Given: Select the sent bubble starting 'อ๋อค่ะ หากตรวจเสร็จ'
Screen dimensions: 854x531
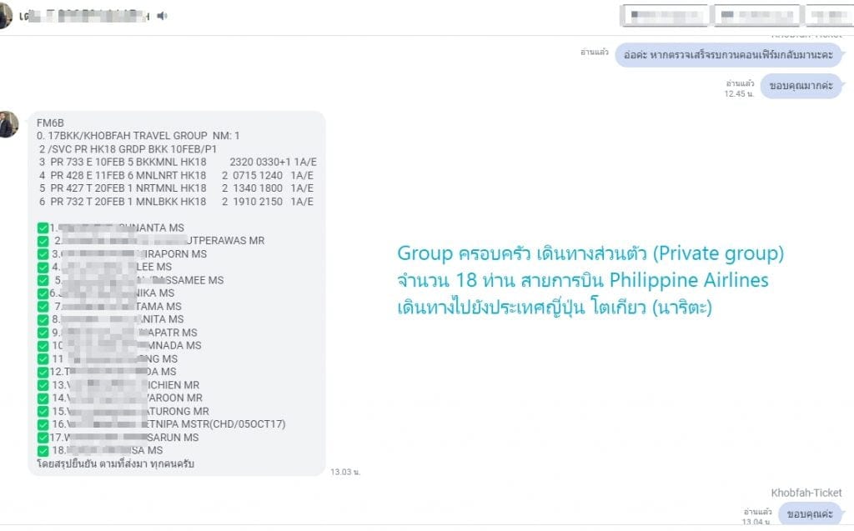Looking at the screenshot, I should pyautogui.click(x=728, y=55).
